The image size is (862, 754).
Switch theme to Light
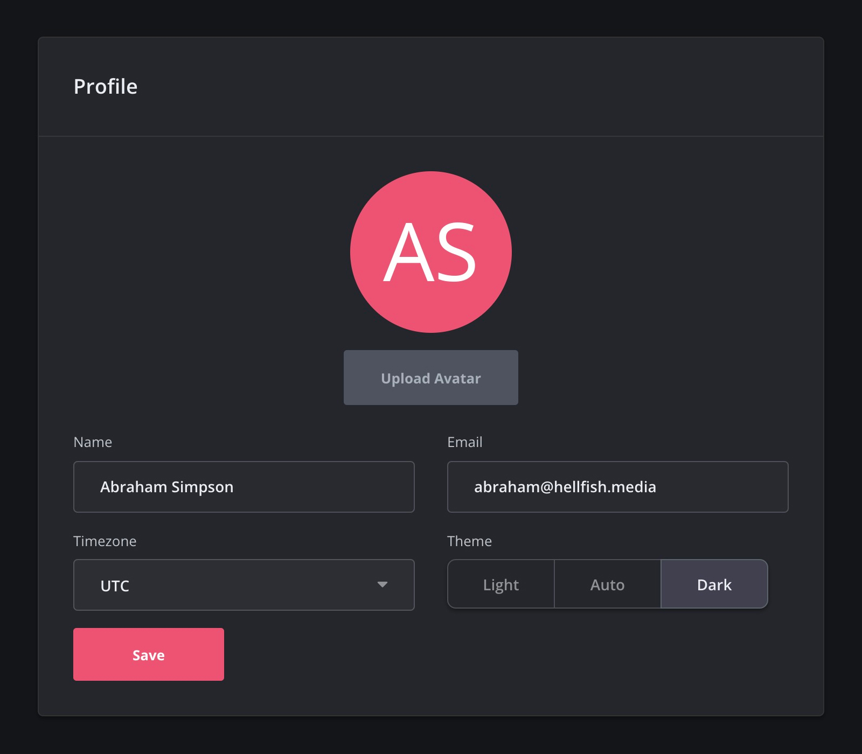tap(501, 584)
